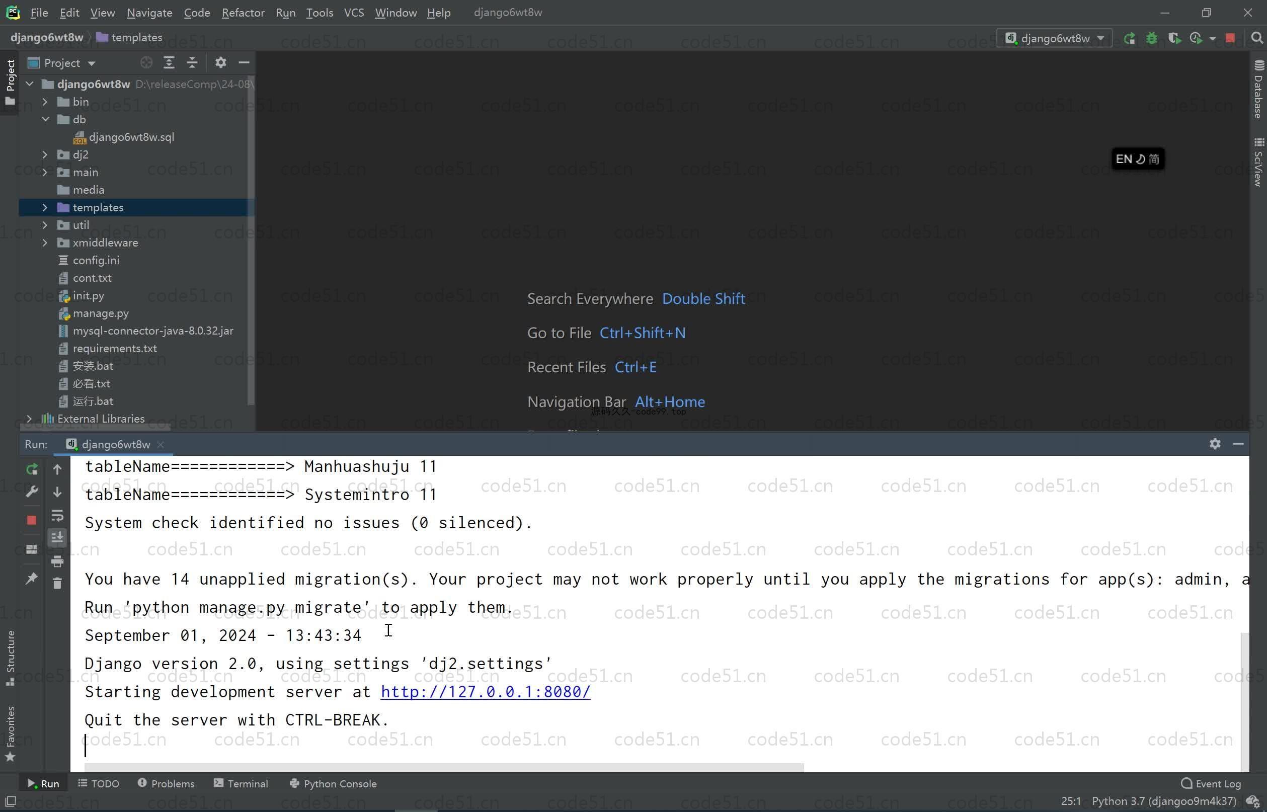Rerun django6wt8w from the top toolbar
The image size is (1267, 812).
coord(1129,39)
